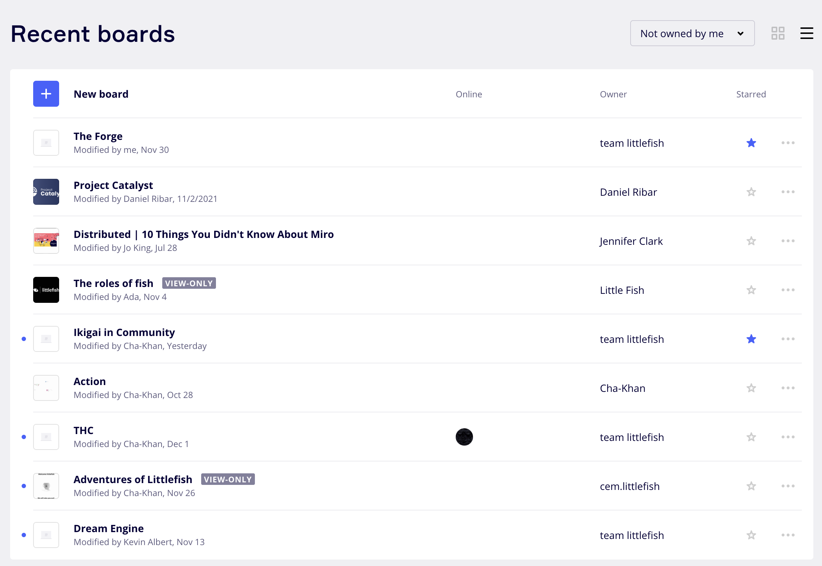
Task: Expand options menu for The roles of fish
Action: pyautogui.click(x=788, y=290)
